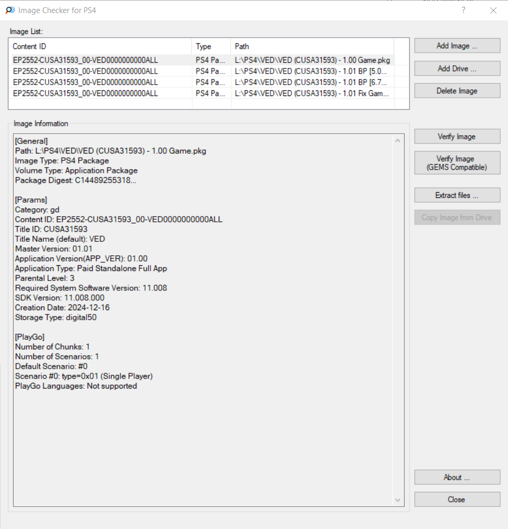The height and width of the screenshot is (529, 508).
Task: Click the Title ID: CUSA31593 line
Action: pyautogui.click(x=51, y=229)
